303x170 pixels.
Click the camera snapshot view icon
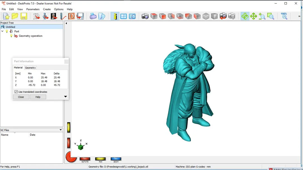[145, 16]
